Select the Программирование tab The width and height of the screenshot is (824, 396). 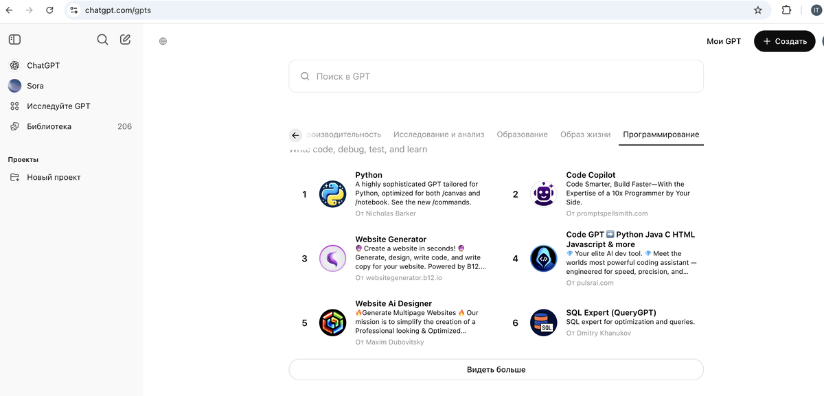[x=661, y=135]
